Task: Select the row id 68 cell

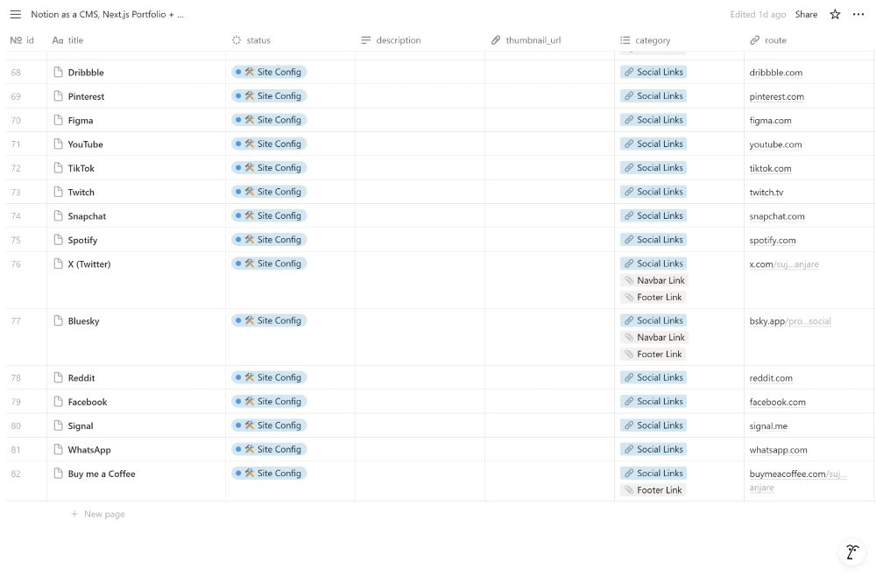Action: 26,72
